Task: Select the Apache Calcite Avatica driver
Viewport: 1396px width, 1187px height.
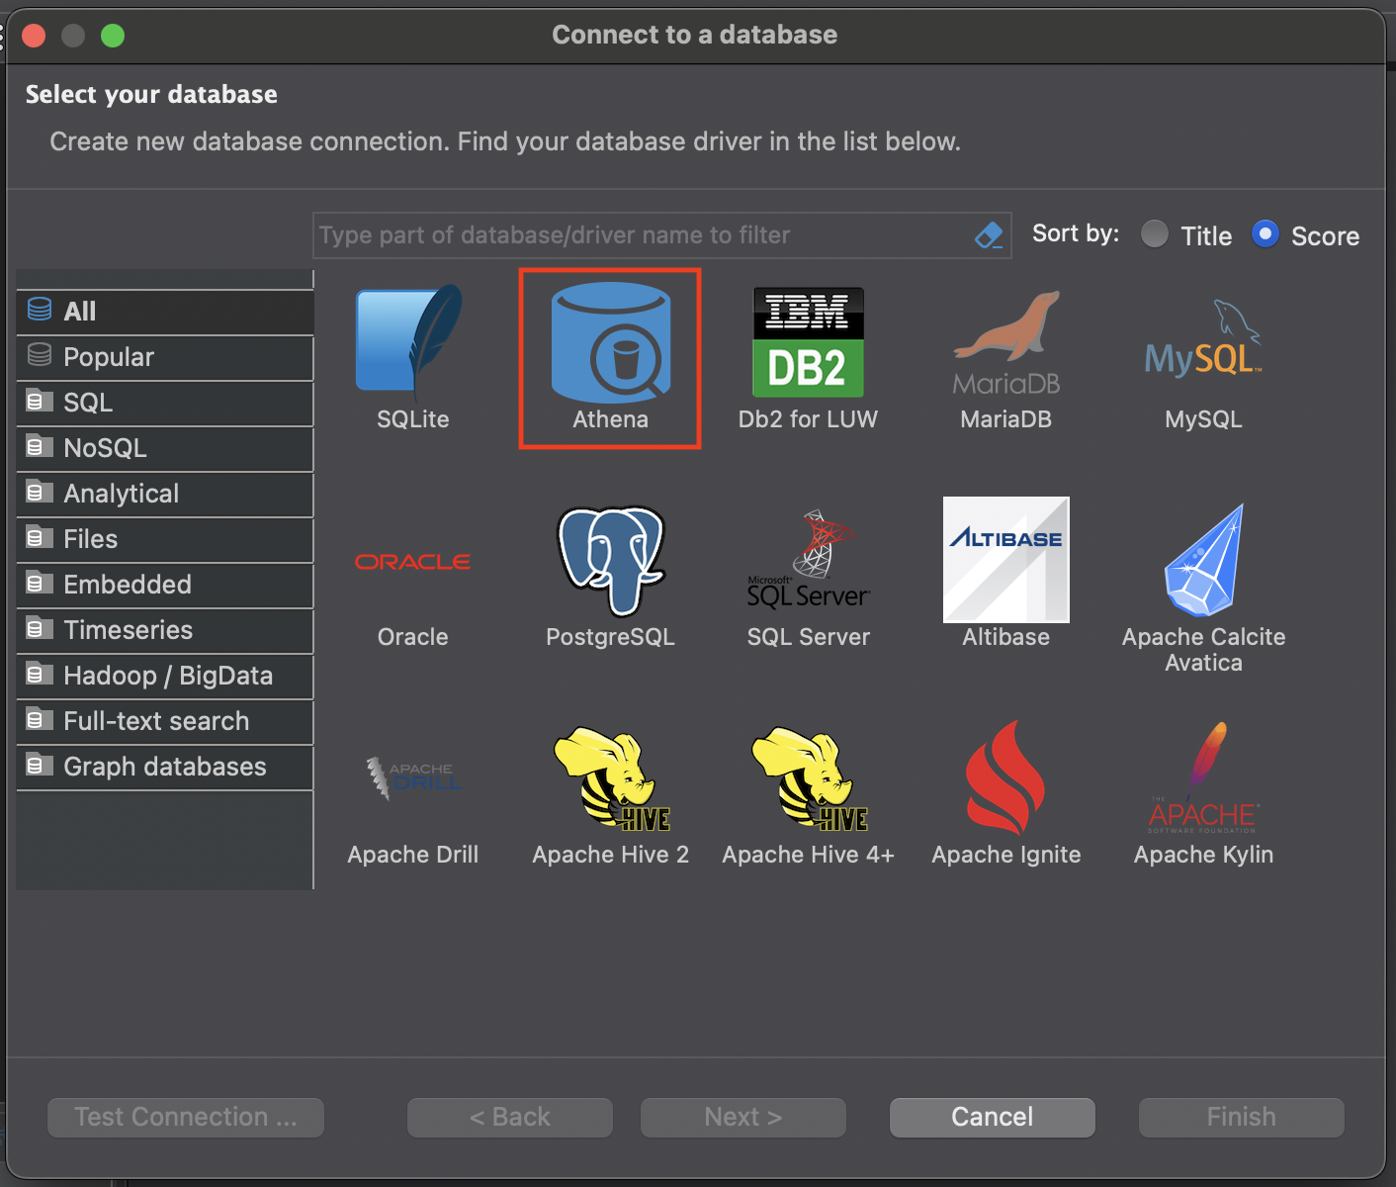Action: pyautogui.click(x=1203, y=561)
